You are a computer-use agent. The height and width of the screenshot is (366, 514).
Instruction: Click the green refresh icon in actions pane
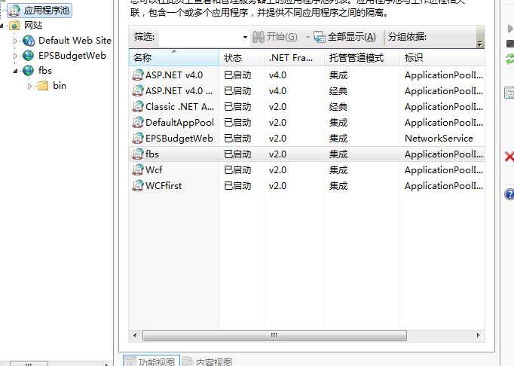509,59
